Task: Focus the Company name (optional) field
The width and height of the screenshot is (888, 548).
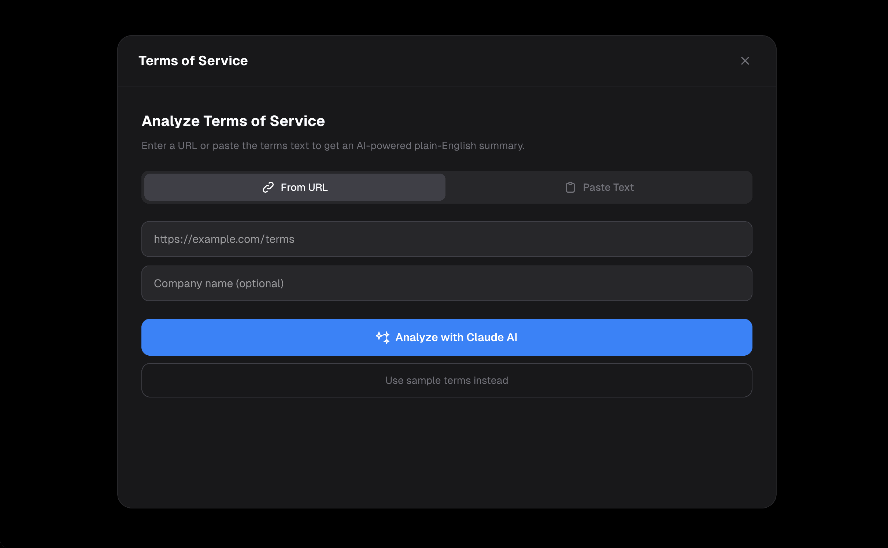Action: click(447, 283)
